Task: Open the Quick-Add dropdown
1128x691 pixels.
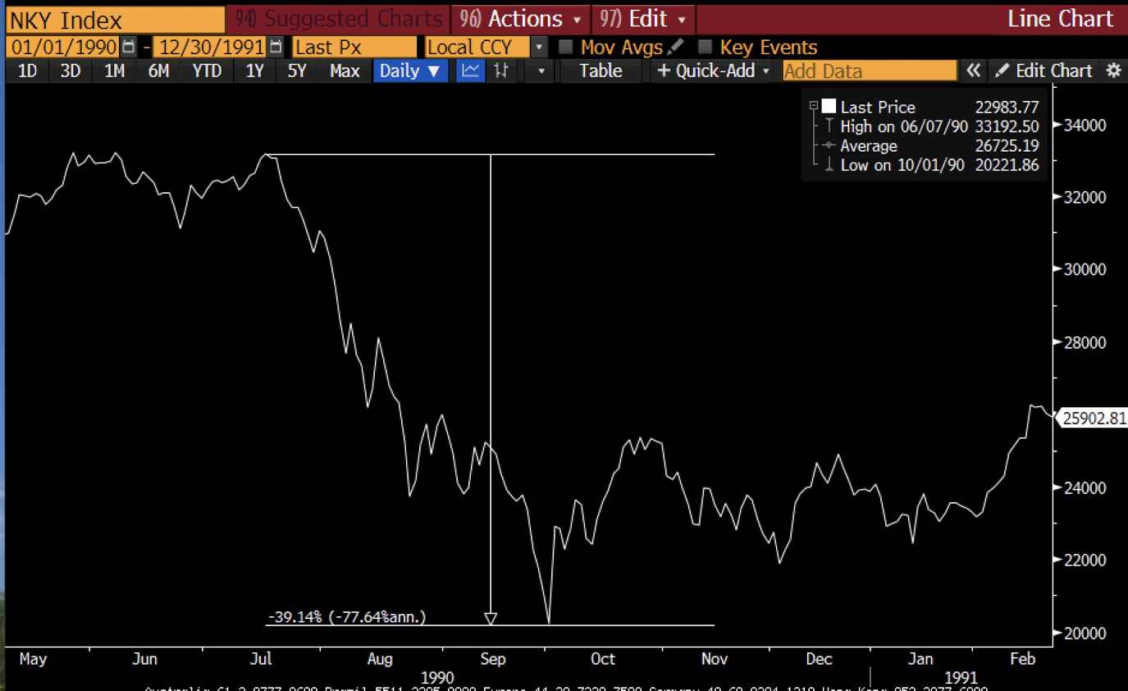Action: [714, 71]
